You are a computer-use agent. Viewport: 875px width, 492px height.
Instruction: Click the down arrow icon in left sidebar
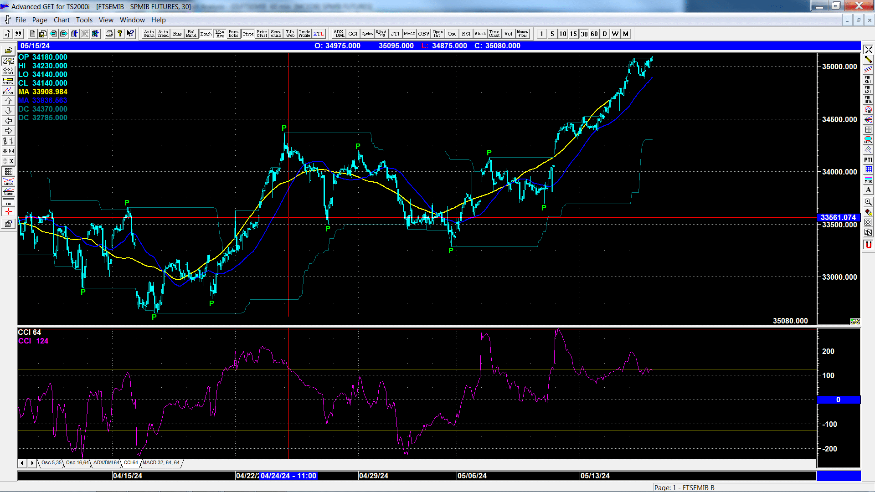click(8, 111)
